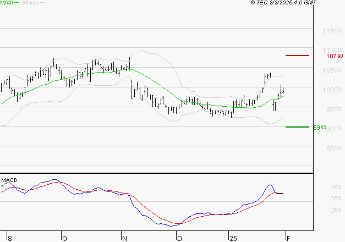This screenshot has width=345, height=242.
Task: Select the F month marker on axis
Action: pyautogui.click(x=288, y=238)
